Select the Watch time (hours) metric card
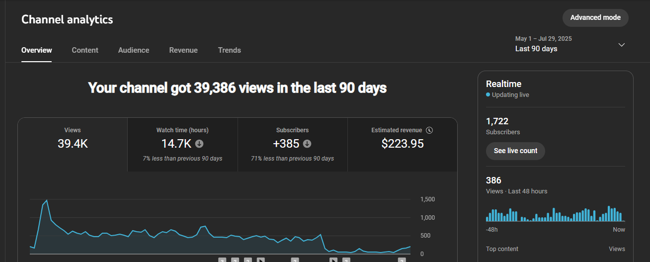This screenshot has width=650, height=262. click(182, 145)
